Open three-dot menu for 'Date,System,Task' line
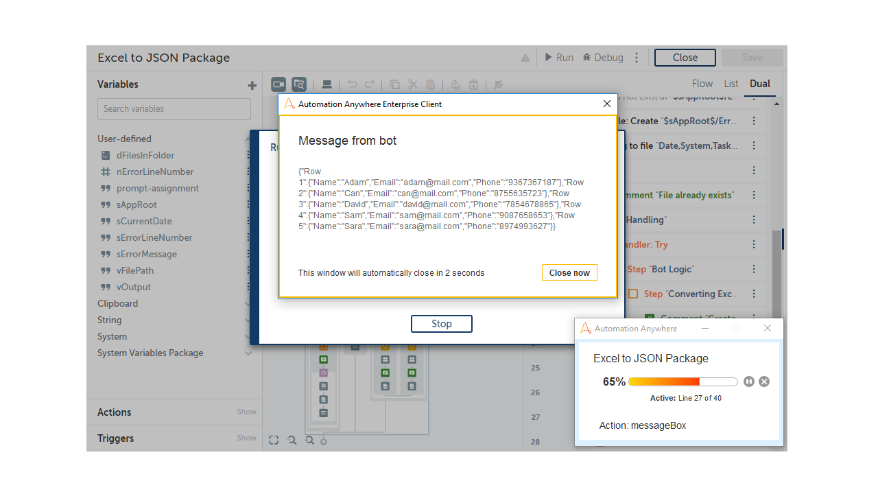This screenshot has height=494, width=878. pyautogui.click(x=754, y=145)
